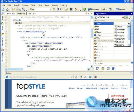Image resolution: width=134 pixels, height=112 pixels.
Task: Click green arrow icon at Tag Inspector bottom
Action: [108, 69]
